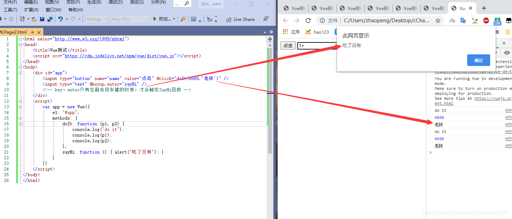Bookmark this page with the star icon
This screenshot has height=219, width=512.
[438, 21]
